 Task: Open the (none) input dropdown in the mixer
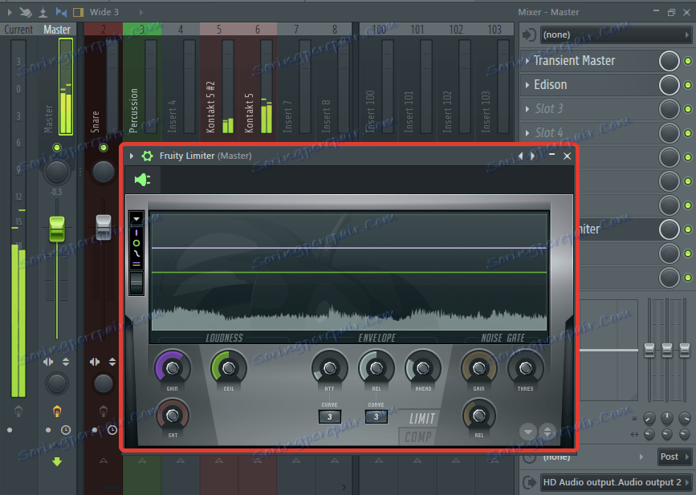(616, 34)
